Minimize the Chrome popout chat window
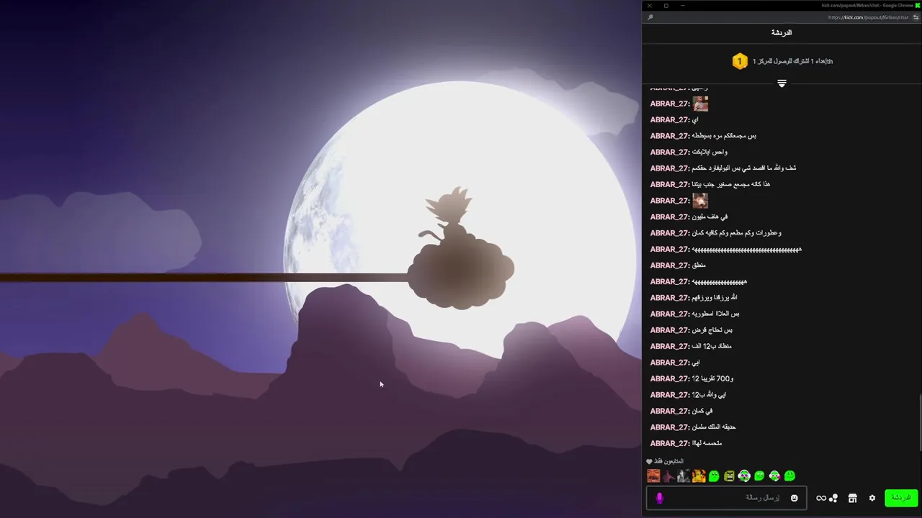Viewport: 922px width, 518px height. click(683, 5)
